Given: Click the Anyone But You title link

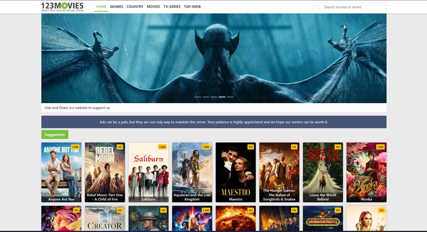Looking at the screenshot, I should pyautogui.click(x=61, y=199).
